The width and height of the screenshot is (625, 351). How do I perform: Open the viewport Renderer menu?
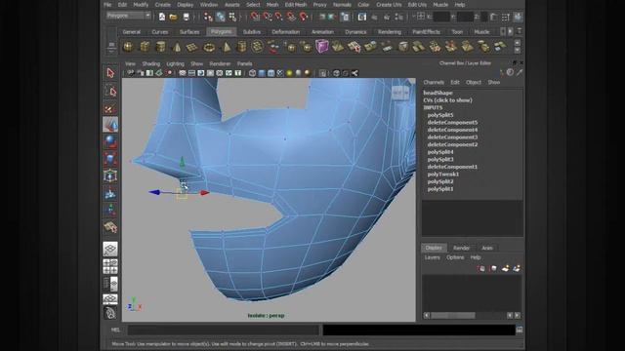[220, 63]
